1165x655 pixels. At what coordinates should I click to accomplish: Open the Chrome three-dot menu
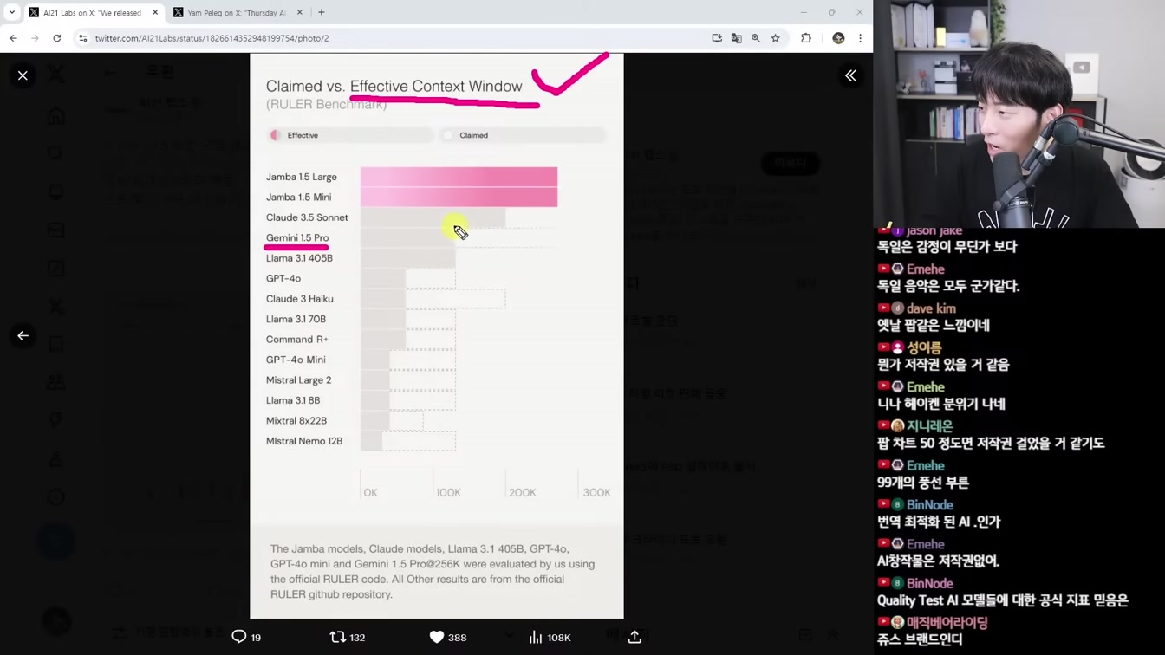click(860, 38)
